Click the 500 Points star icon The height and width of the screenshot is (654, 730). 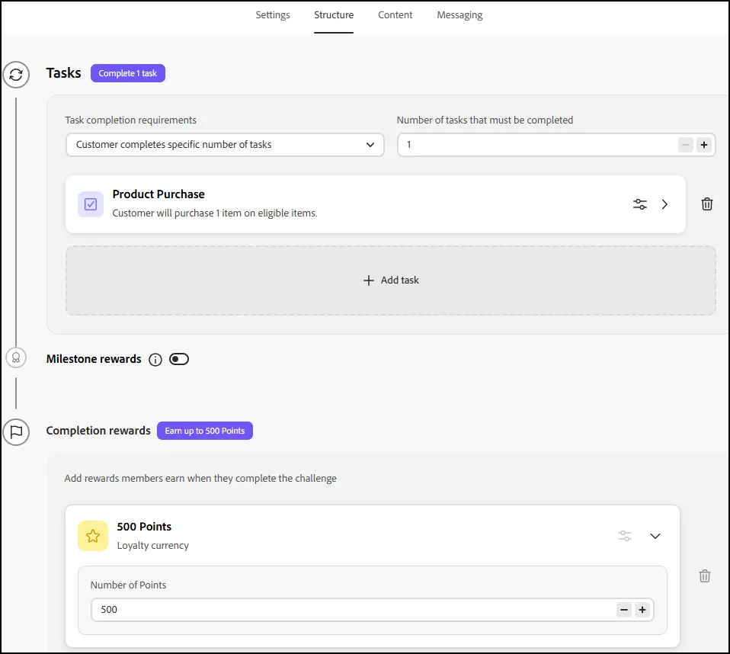pyautogui.click(x=93, y=536)
